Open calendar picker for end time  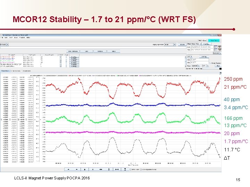pos(216,50)
